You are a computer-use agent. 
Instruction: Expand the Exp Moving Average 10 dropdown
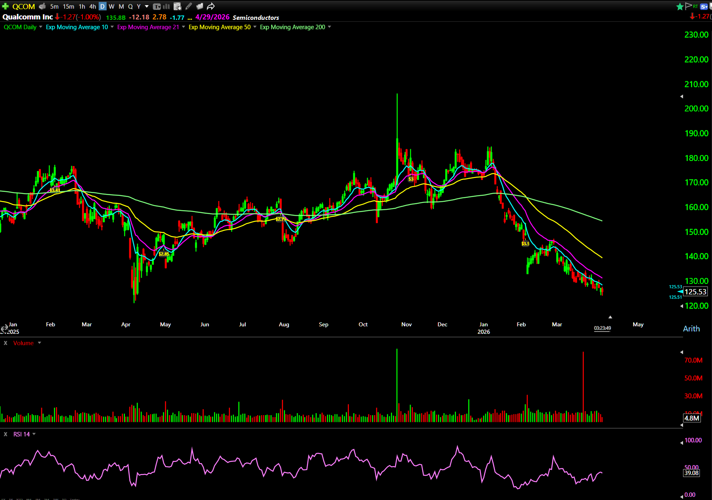coord(112,27)
